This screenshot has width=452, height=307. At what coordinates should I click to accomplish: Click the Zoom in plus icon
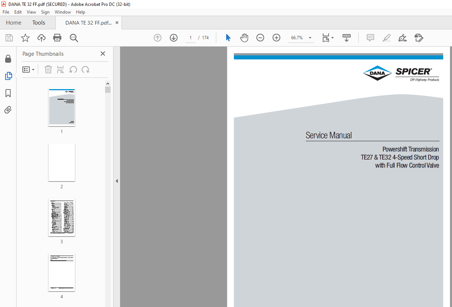(x=276, y=38)
